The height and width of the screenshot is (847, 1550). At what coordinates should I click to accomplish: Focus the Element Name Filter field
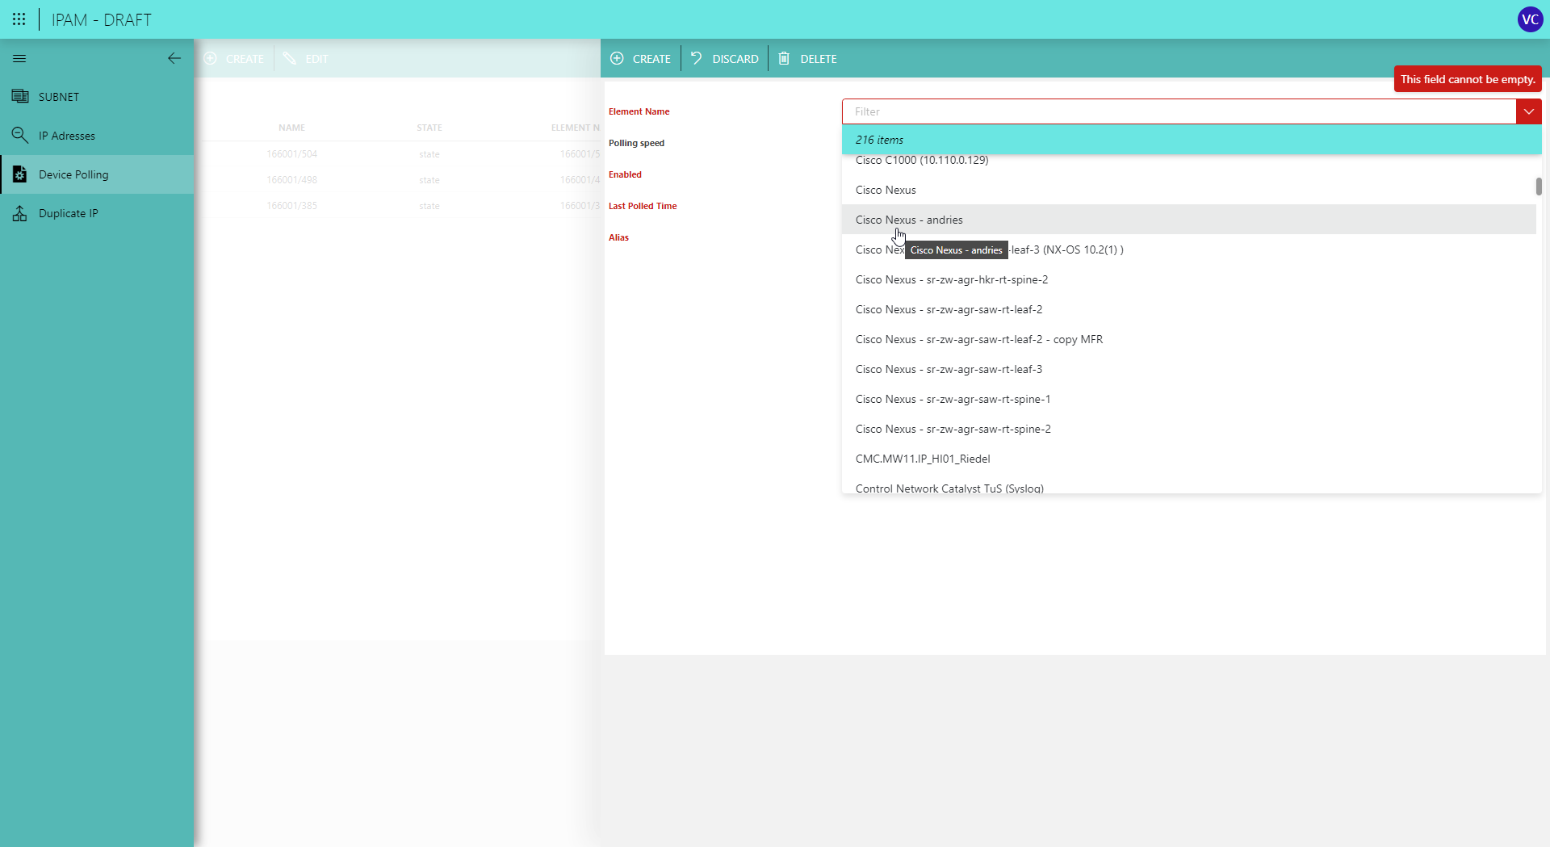coord(1179,111)
